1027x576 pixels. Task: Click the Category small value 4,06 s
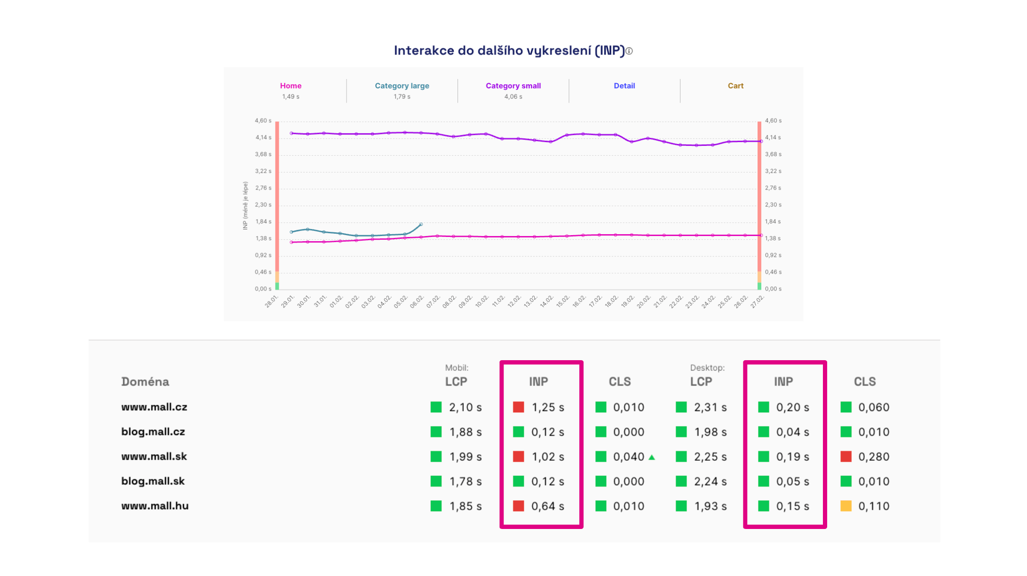click(x=513, y=96)
